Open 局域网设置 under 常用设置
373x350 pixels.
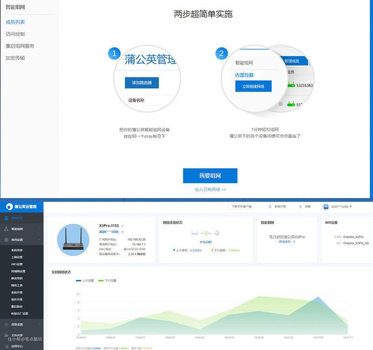(x=18, y=271)
